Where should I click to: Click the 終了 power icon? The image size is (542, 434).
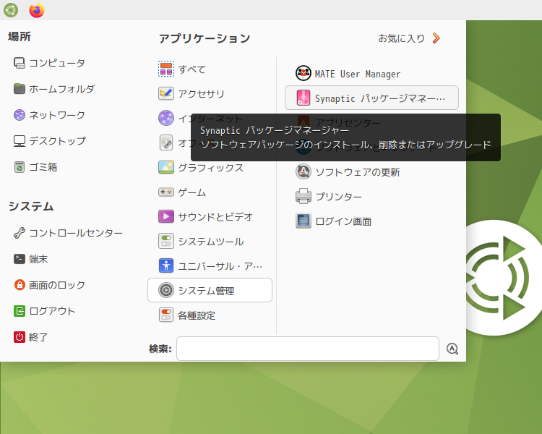pyautogui.click(x=20, y=337)
